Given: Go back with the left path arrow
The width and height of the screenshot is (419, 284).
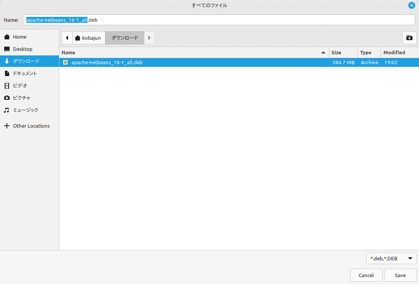Looking at the screenshot, I should [x=67, y=38].
